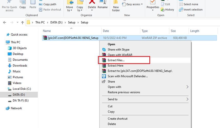Expand the Send to submenu
The image size is (220, 128).
(x=145, y=99)
